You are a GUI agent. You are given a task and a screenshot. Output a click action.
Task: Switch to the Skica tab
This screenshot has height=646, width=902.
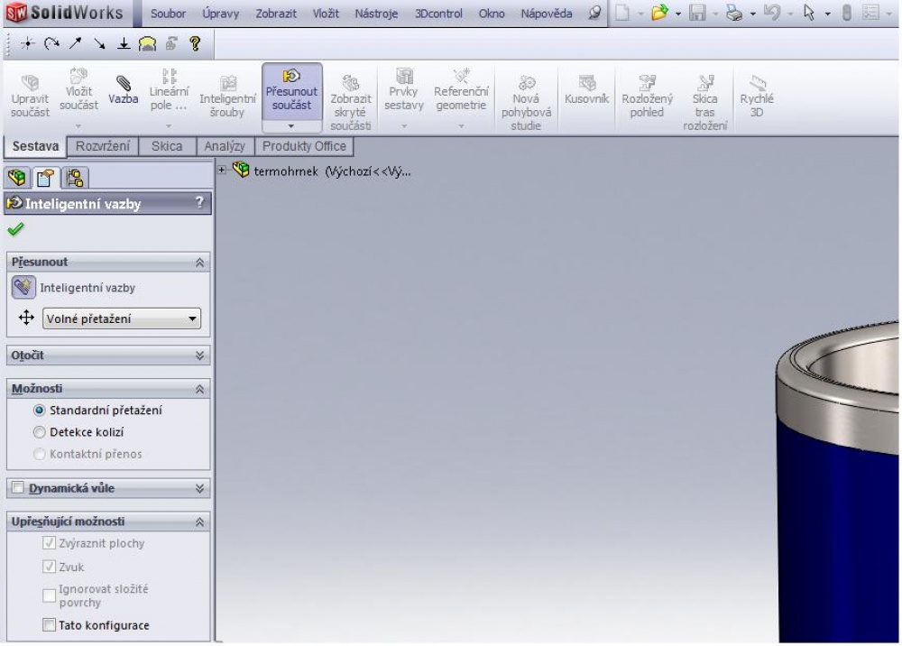[167, 146]
